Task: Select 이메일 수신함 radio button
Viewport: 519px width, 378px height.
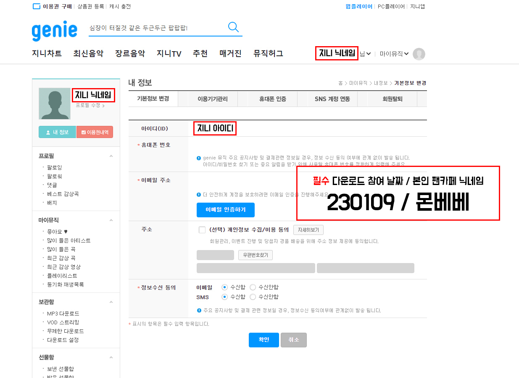Action: [225, 287]
